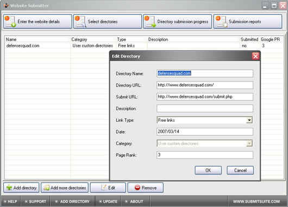Focus the empty Description field in dialog
Screen dimensions: 288x207
tap(205, 108)
